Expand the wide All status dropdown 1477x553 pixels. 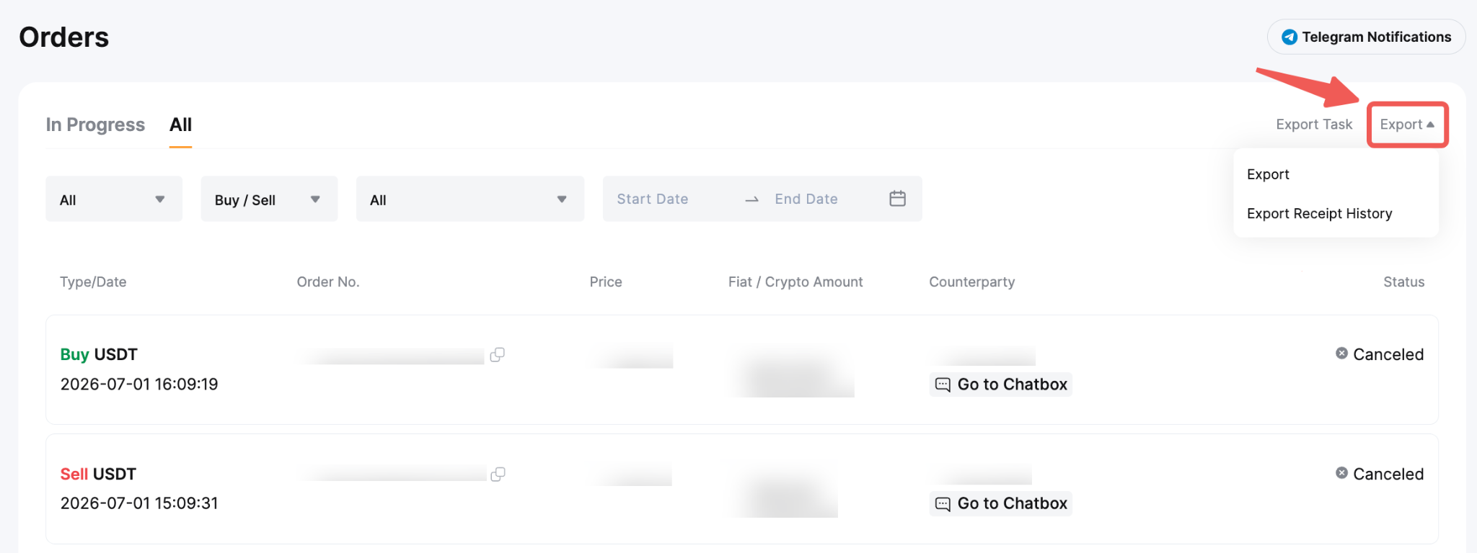click(470, 199)
